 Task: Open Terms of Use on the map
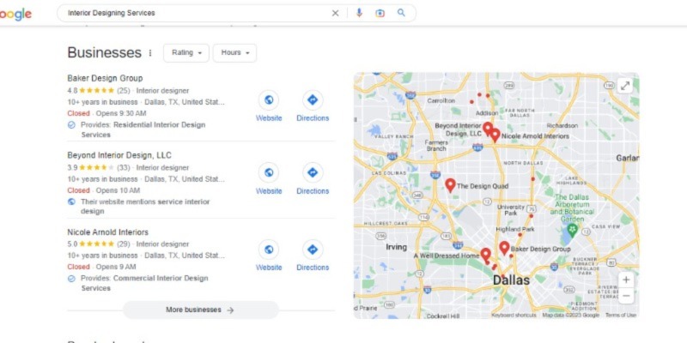[x=621, y=315]
